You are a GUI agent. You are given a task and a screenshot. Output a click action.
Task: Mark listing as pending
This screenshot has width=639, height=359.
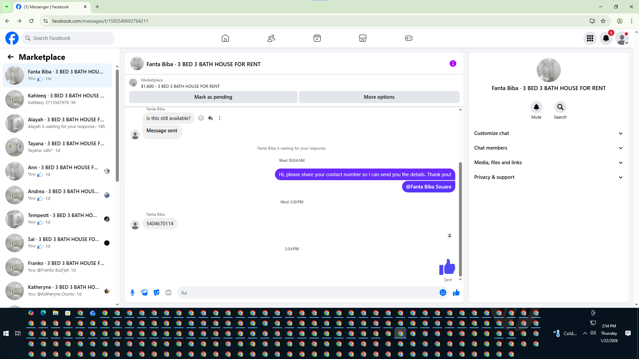[x=213, y=97]
